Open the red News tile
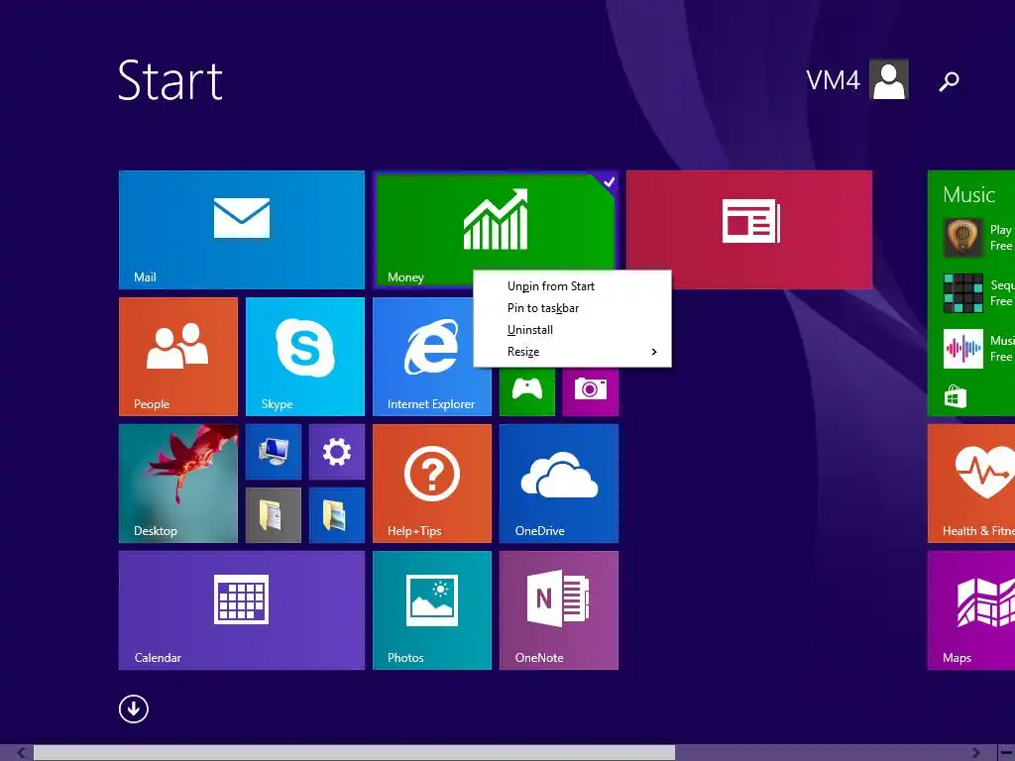Viewport: 1015px width, 761px height. (749, 230)
